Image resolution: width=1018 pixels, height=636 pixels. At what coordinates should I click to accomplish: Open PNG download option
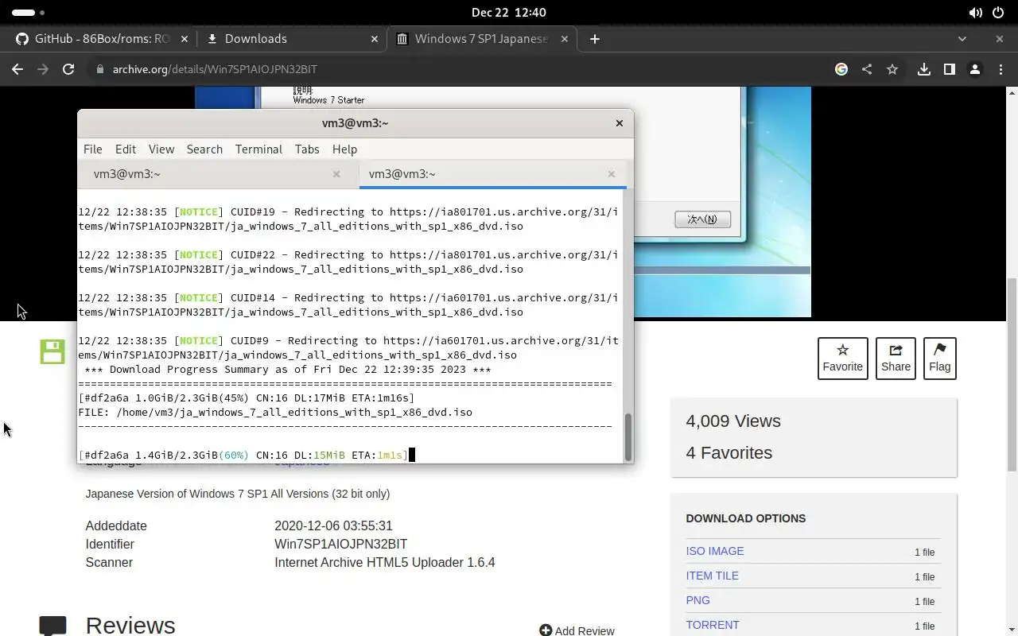pos(698,600)
